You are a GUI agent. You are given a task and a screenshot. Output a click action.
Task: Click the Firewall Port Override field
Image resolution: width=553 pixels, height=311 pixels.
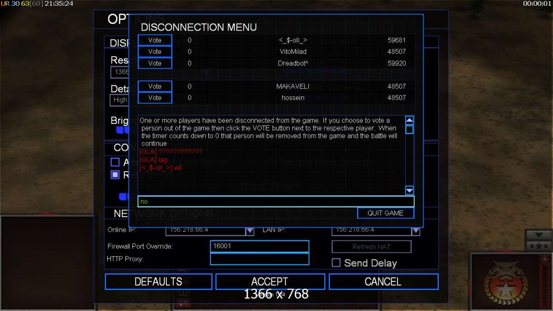click(x=260, y=246)
